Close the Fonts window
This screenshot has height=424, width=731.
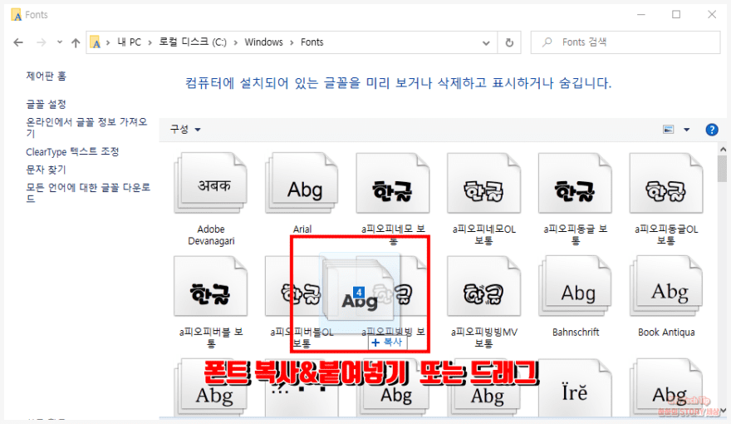point(712,14)
